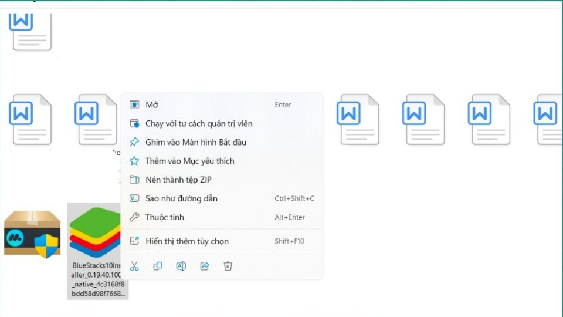Open Thuộc tính properties entry
The image size is (563, 317).
[222, 217]
